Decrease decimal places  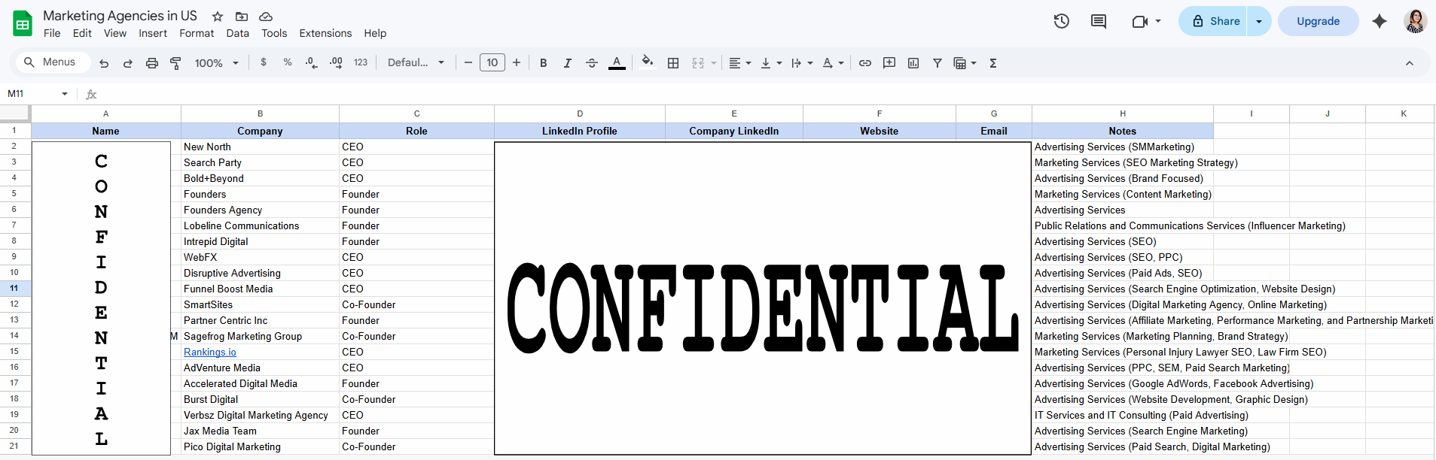[312, 62]
